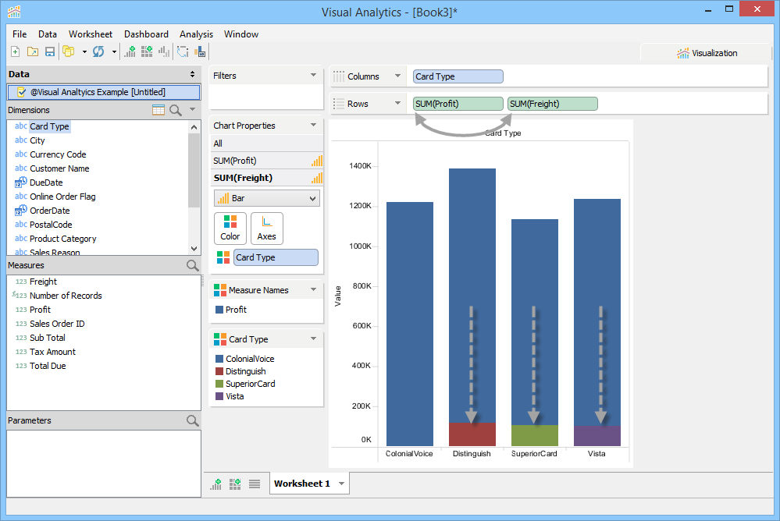This screenshot has width=780, height=521.
Task: Open the Dimensions options dropdown arrow
Action: point(193,109)
